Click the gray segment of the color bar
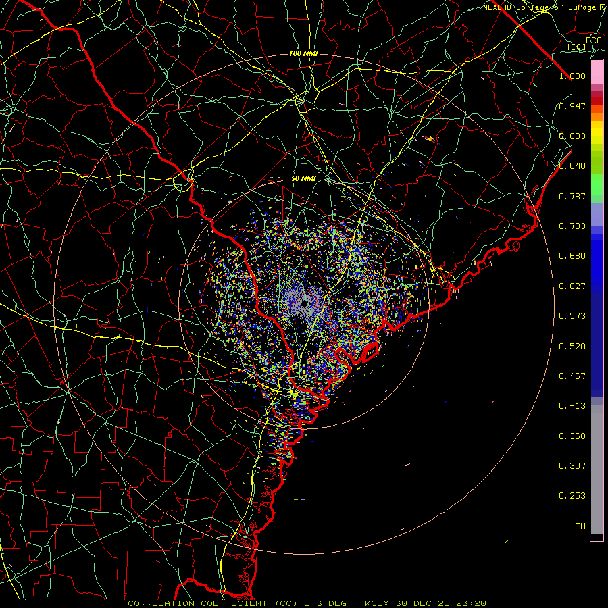 click(x=597, y=470)
